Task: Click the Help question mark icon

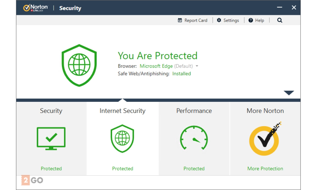Action: click(251, 21)
